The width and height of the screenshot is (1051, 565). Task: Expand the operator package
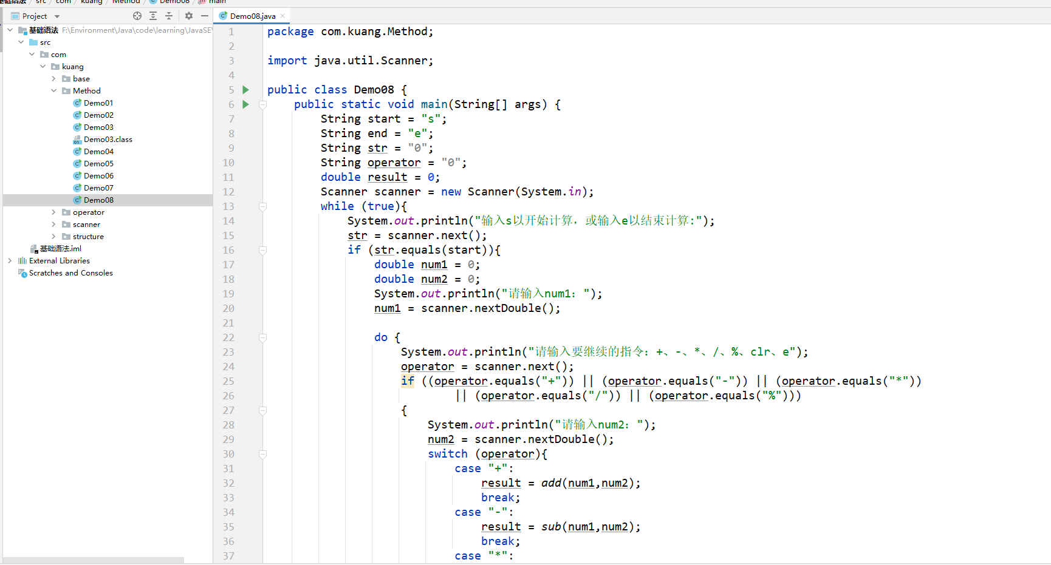point(54,212)
